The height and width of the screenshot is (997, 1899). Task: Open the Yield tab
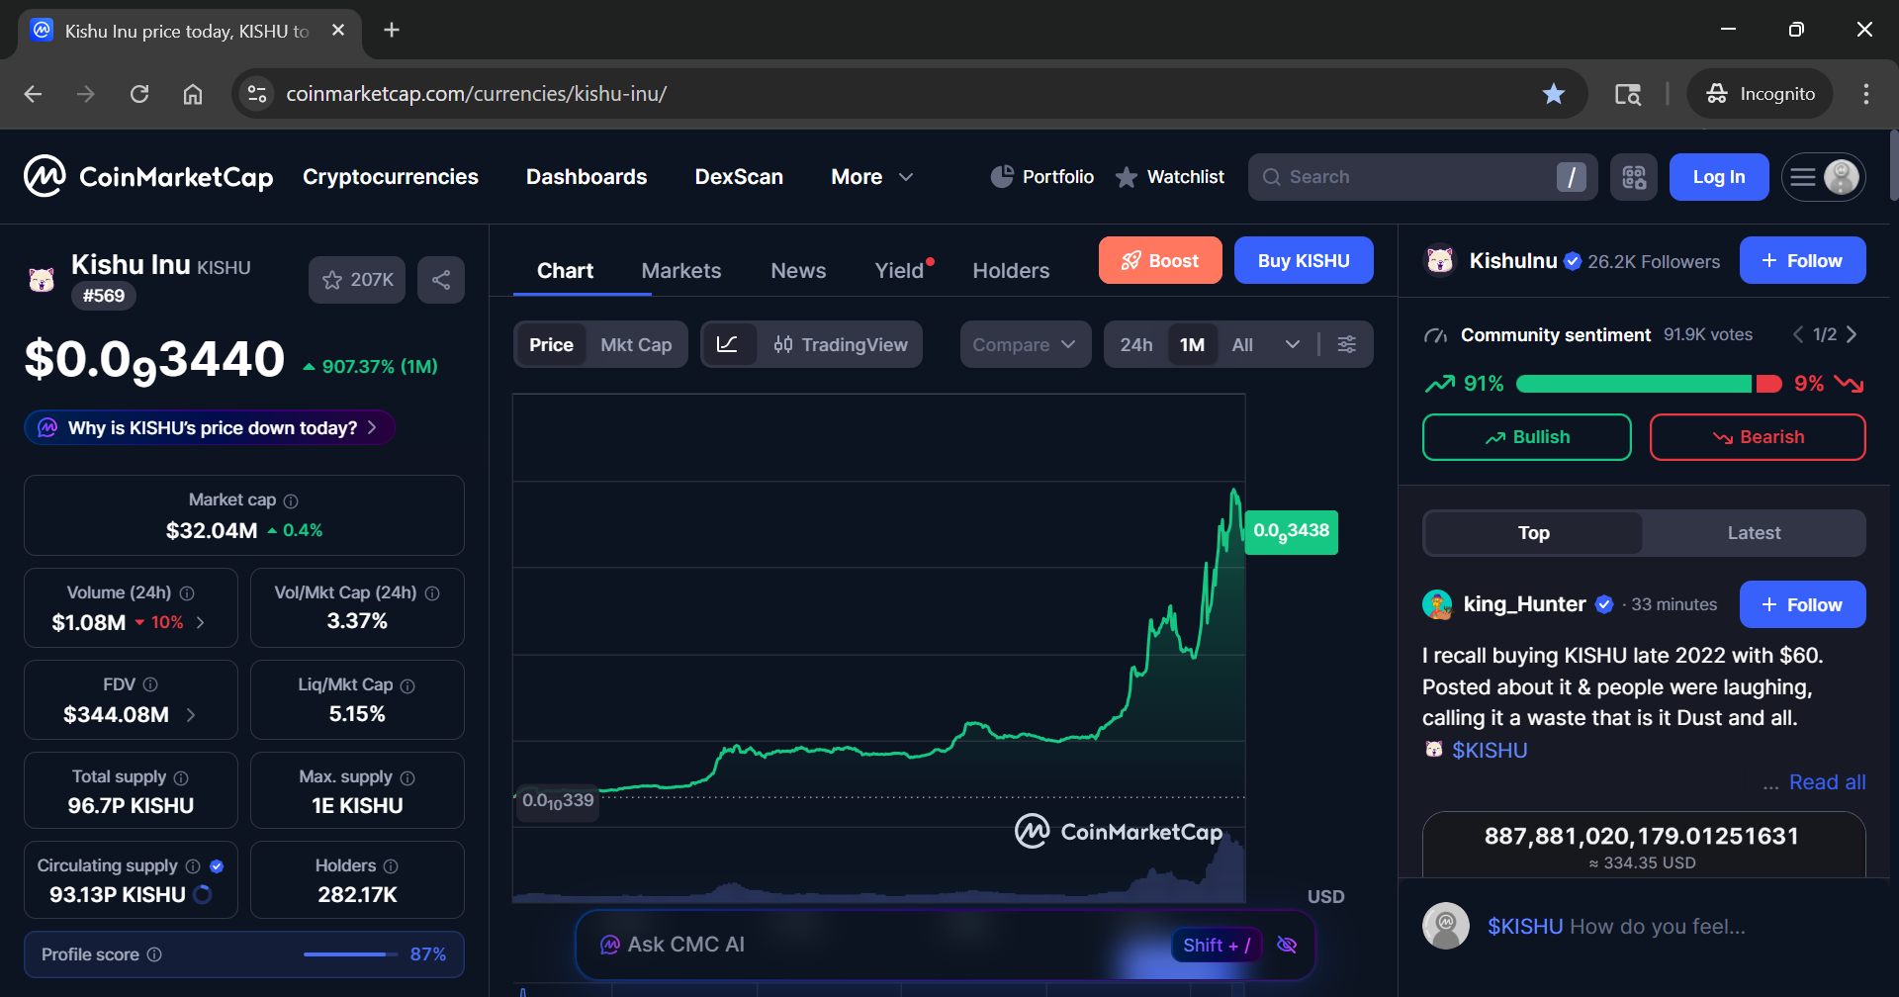click(899, 271)
